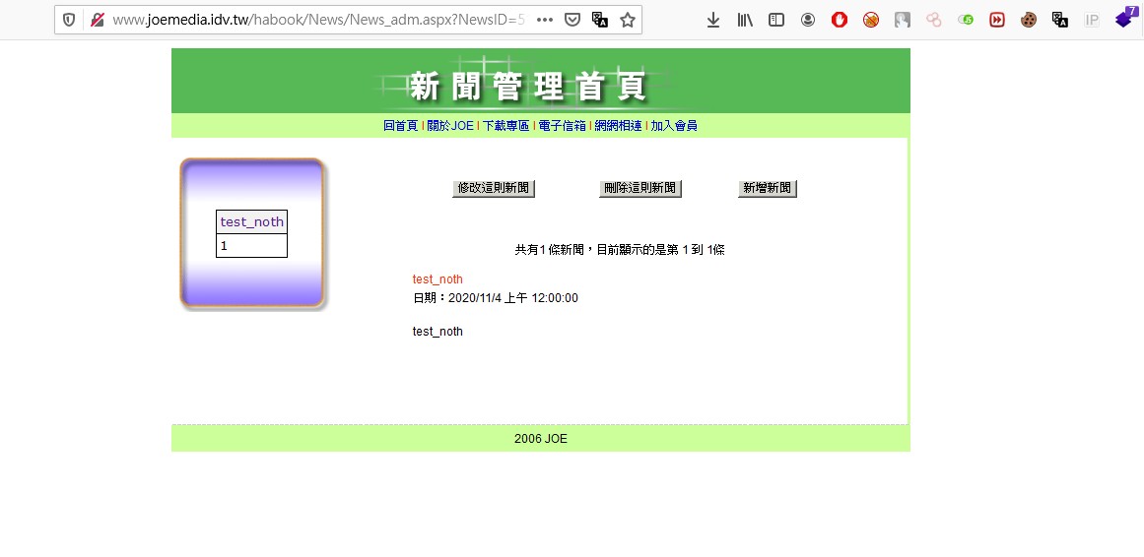1144x557 pixels.
Task: Click the date 2020/11/4 上午 12:00:00
Action: [513, 298]
